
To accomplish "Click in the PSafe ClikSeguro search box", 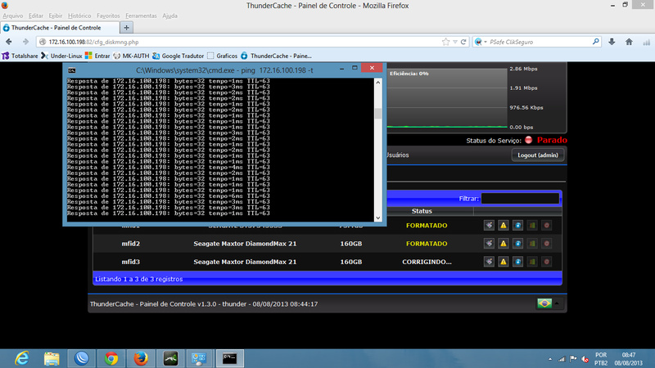I will tap(540, 42).
